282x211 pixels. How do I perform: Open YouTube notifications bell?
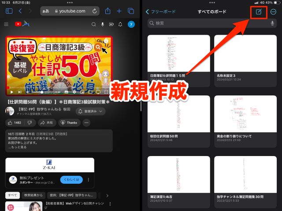point(120,24)
